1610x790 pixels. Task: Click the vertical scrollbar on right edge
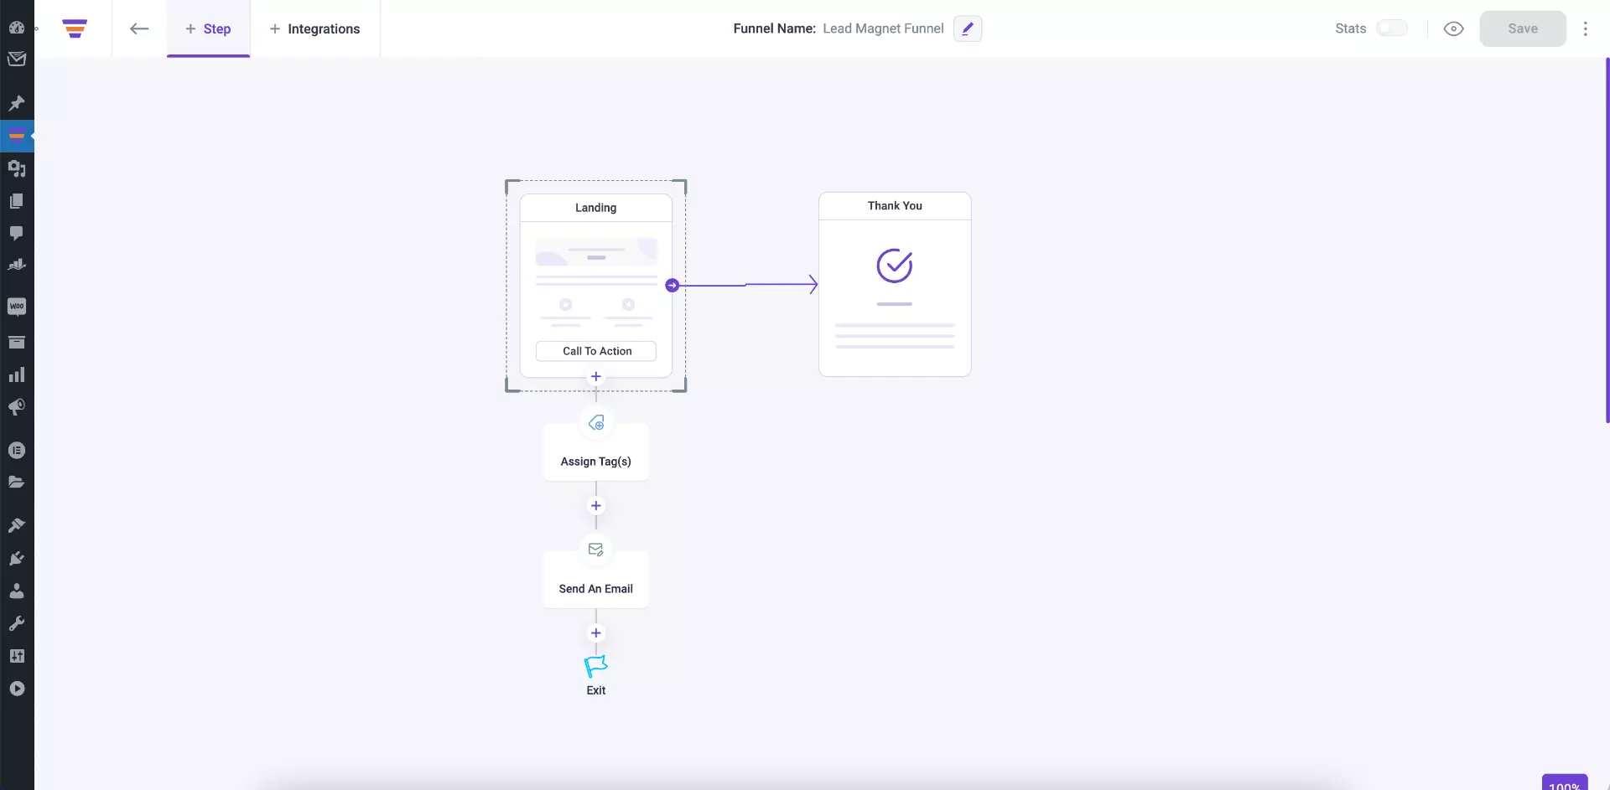tap(1607, 240)
